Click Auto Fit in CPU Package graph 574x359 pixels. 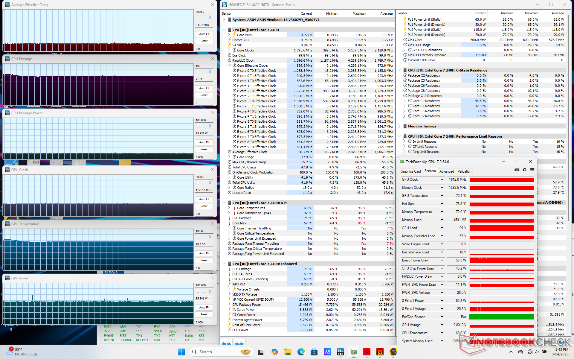pos(204,88)
